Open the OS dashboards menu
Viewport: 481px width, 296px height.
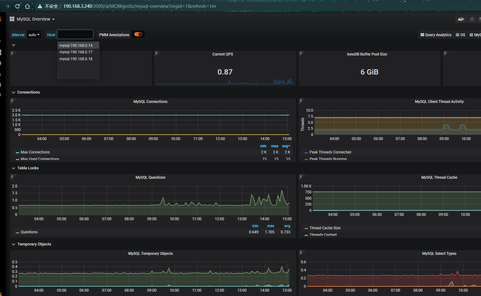click(460, 35)
